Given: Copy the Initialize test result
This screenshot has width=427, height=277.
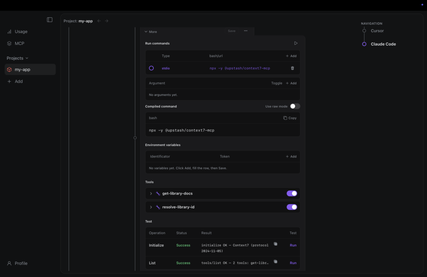Looking at the screenshot, I should pyautogui.click(x=275, y=244).
